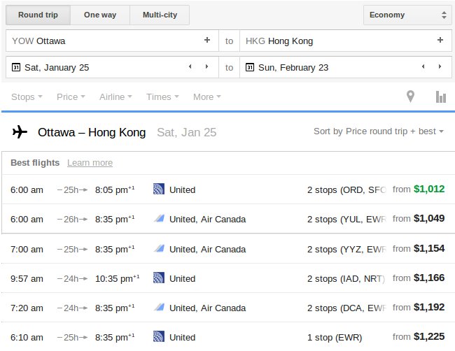Advance the departure date to next day
Image resolution: width=455 pixels, height=351 pixels.
[206, 67]
